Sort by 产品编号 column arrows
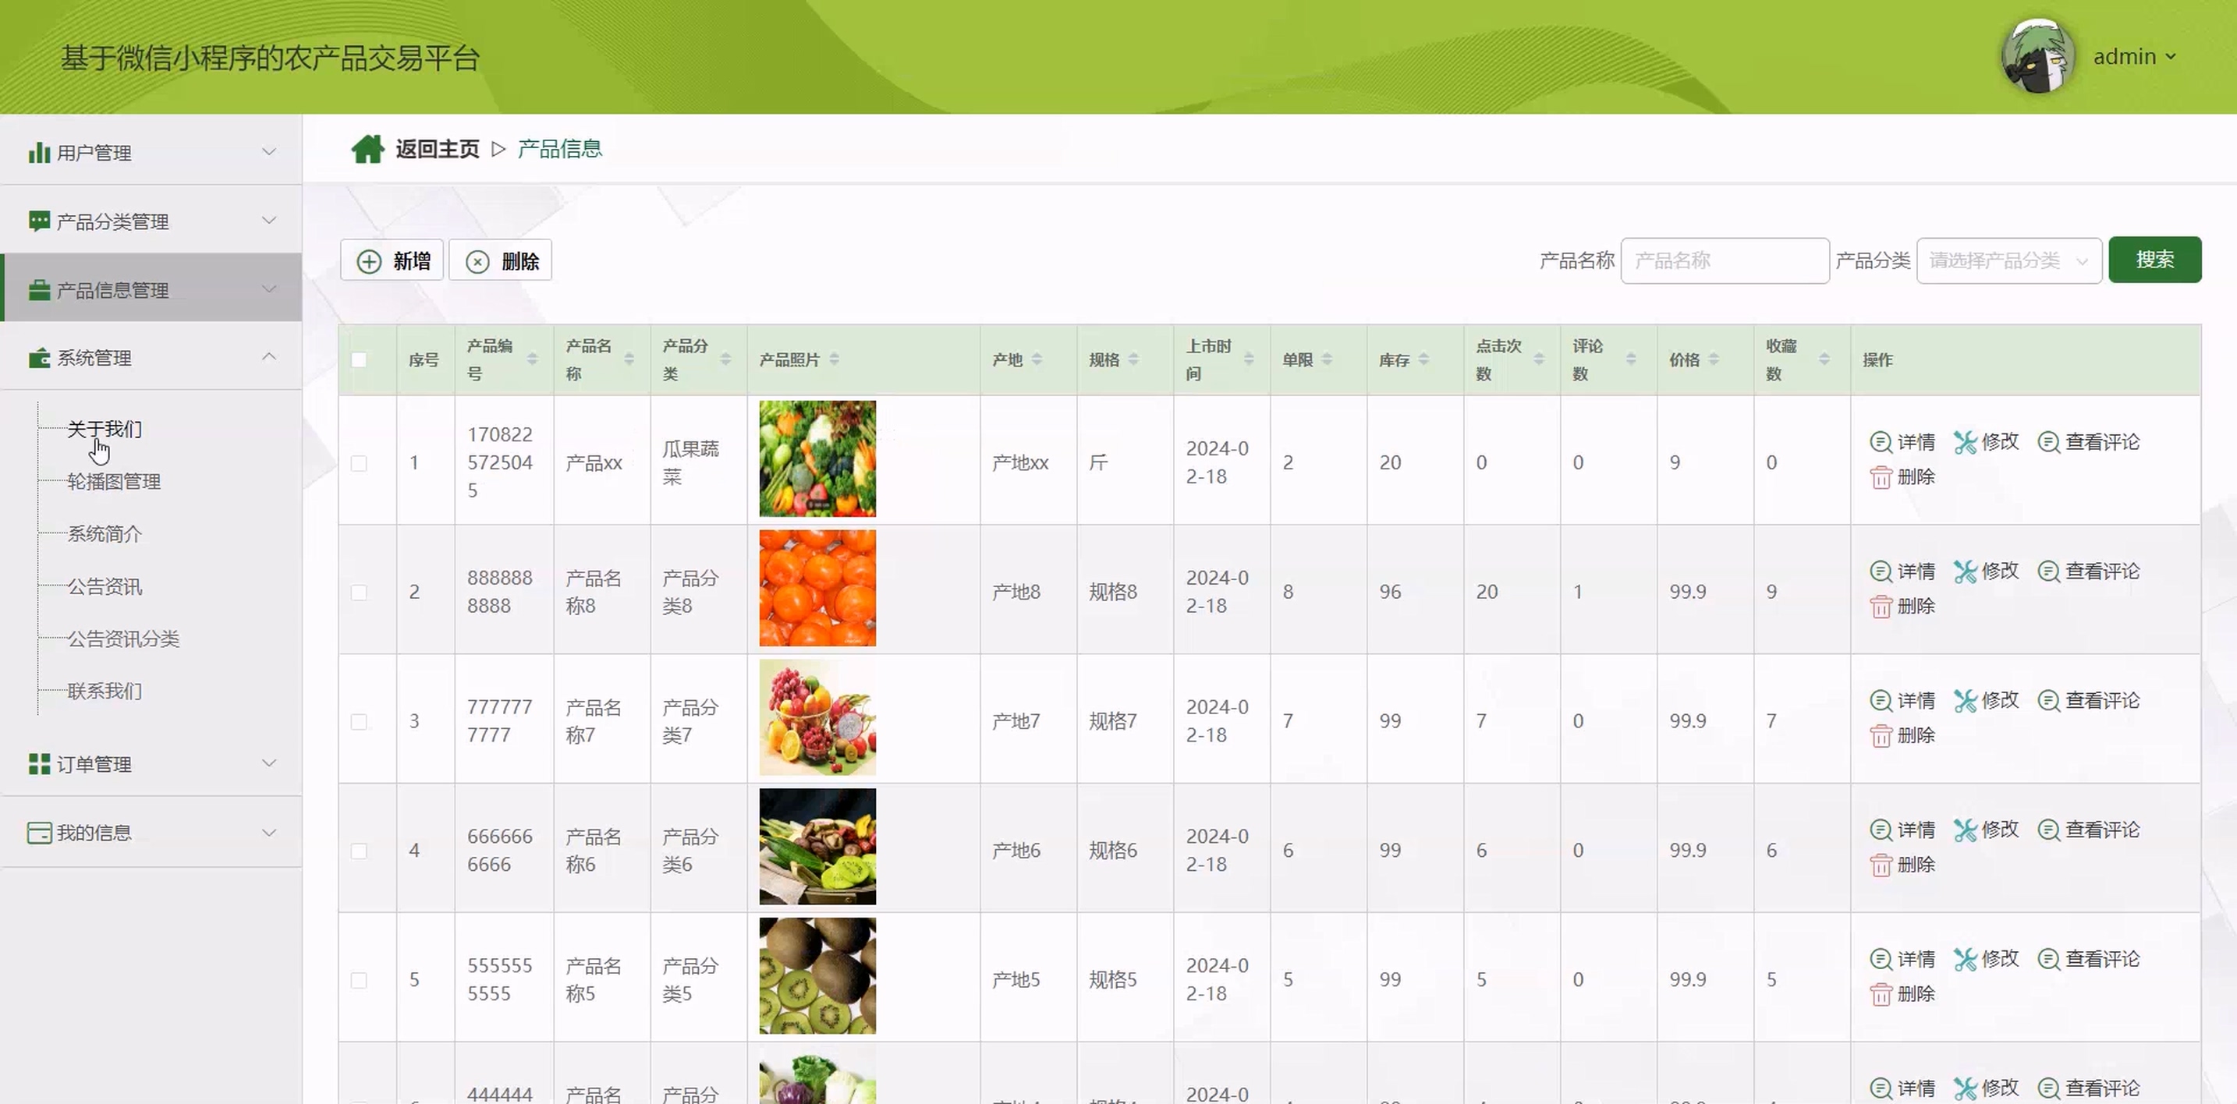Screen dimensions: 2237x1104 coord(532,359)
